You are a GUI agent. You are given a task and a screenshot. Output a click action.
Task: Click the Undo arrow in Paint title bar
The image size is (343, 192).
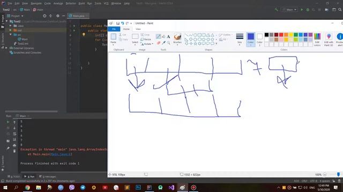click(x=123, y=23)
